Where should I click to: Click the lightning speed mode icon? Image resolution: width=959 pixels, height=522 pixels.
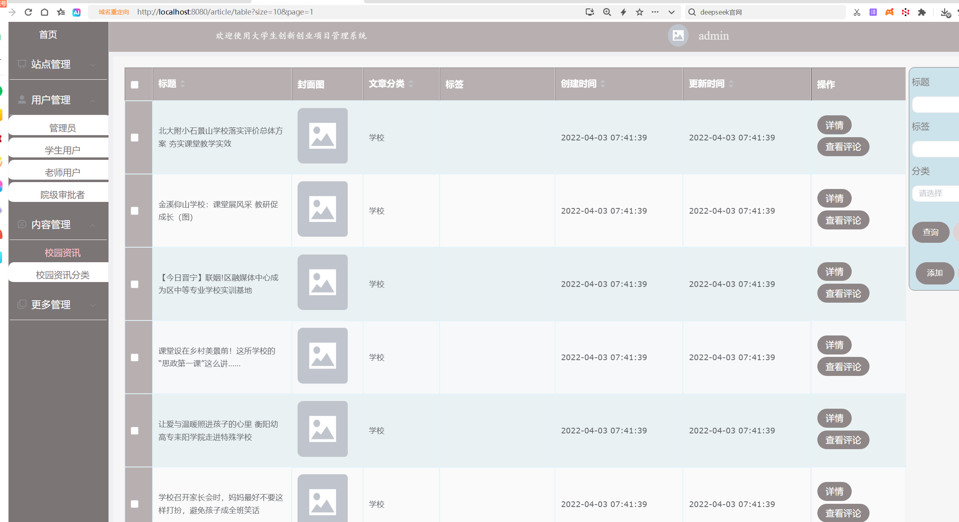point(623,12)
